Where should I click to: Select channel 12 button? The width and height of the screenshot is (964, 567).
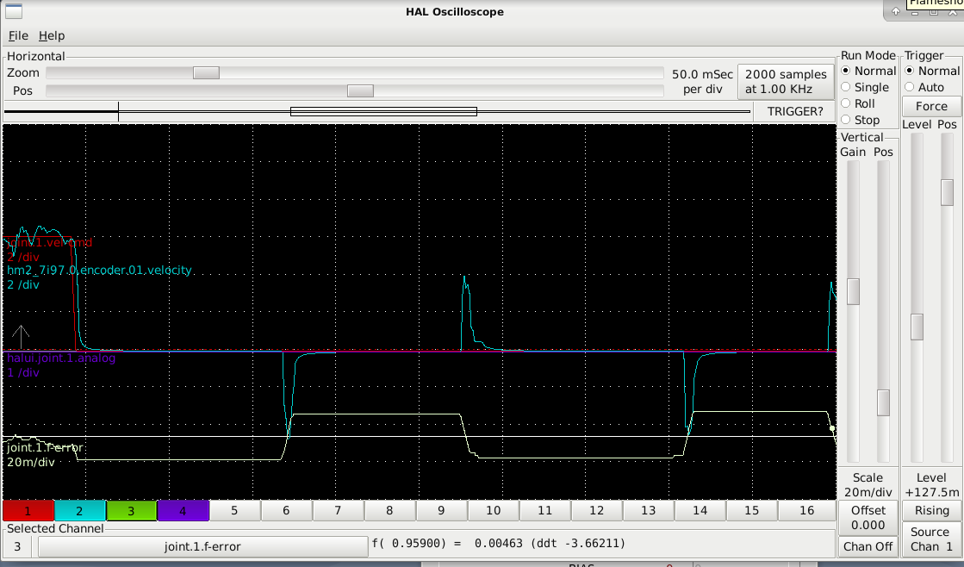click(596, 510)
